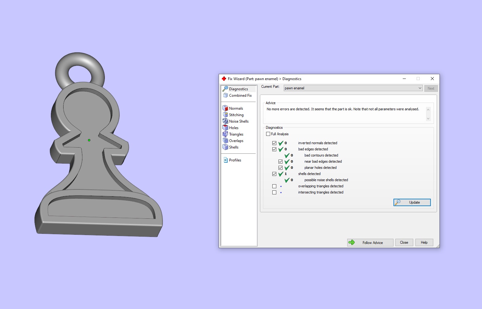The width and height of the screenshot is (482, 309).
Task: Open the Profiles page
Action: point(235,160)
